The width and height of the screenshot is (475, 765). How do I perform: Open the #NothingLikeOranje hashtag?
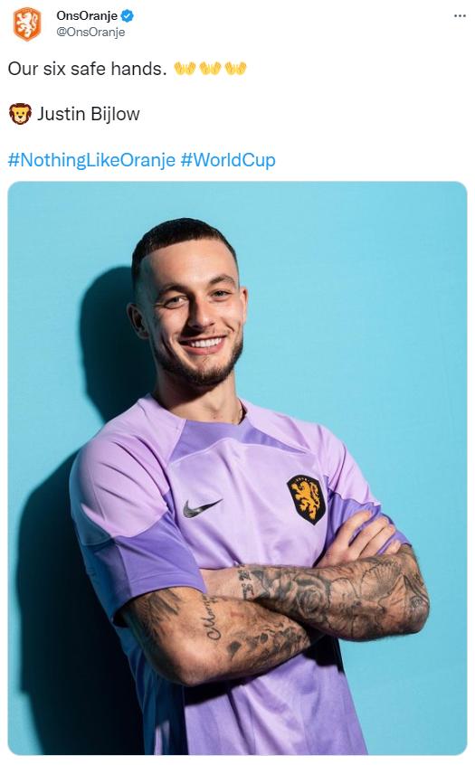click(x=91, y=160)
